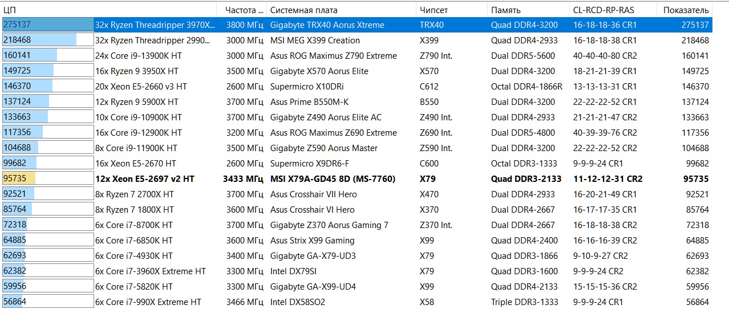The image size is (729, 309).
Task: Click the CL-RCD-RP-RAS column header
Action: 613,10
